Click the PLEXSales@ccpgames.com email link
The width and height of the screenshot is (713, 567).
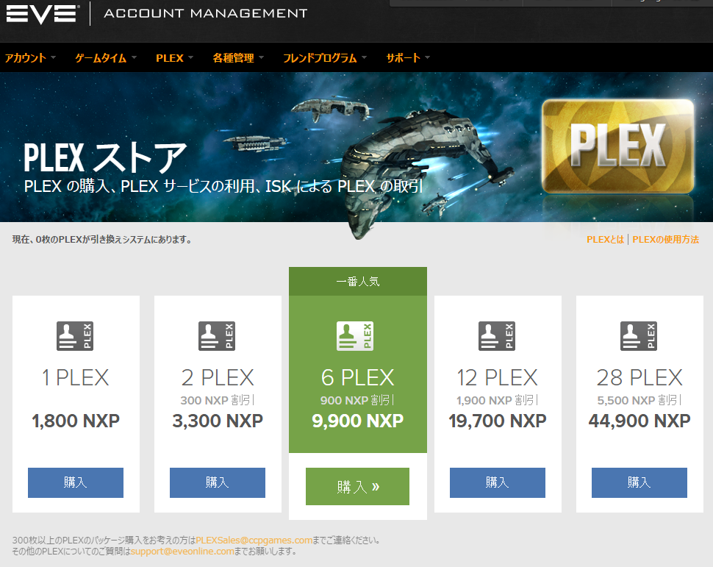coord(254,540)
